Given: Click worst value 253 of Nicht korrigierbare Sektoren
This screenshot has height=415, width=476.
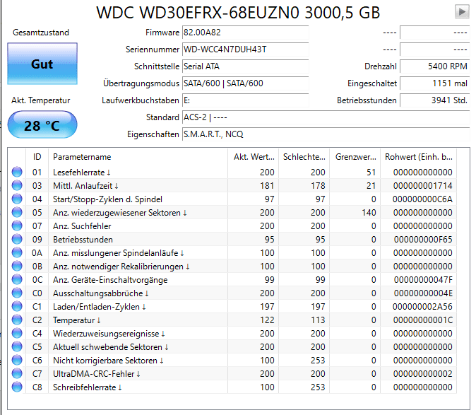Looking at the screenshot, I should click(318, 361).
